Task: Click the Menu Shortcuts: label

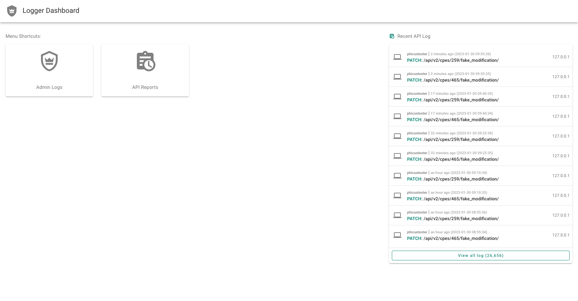Action: [23, 36]
